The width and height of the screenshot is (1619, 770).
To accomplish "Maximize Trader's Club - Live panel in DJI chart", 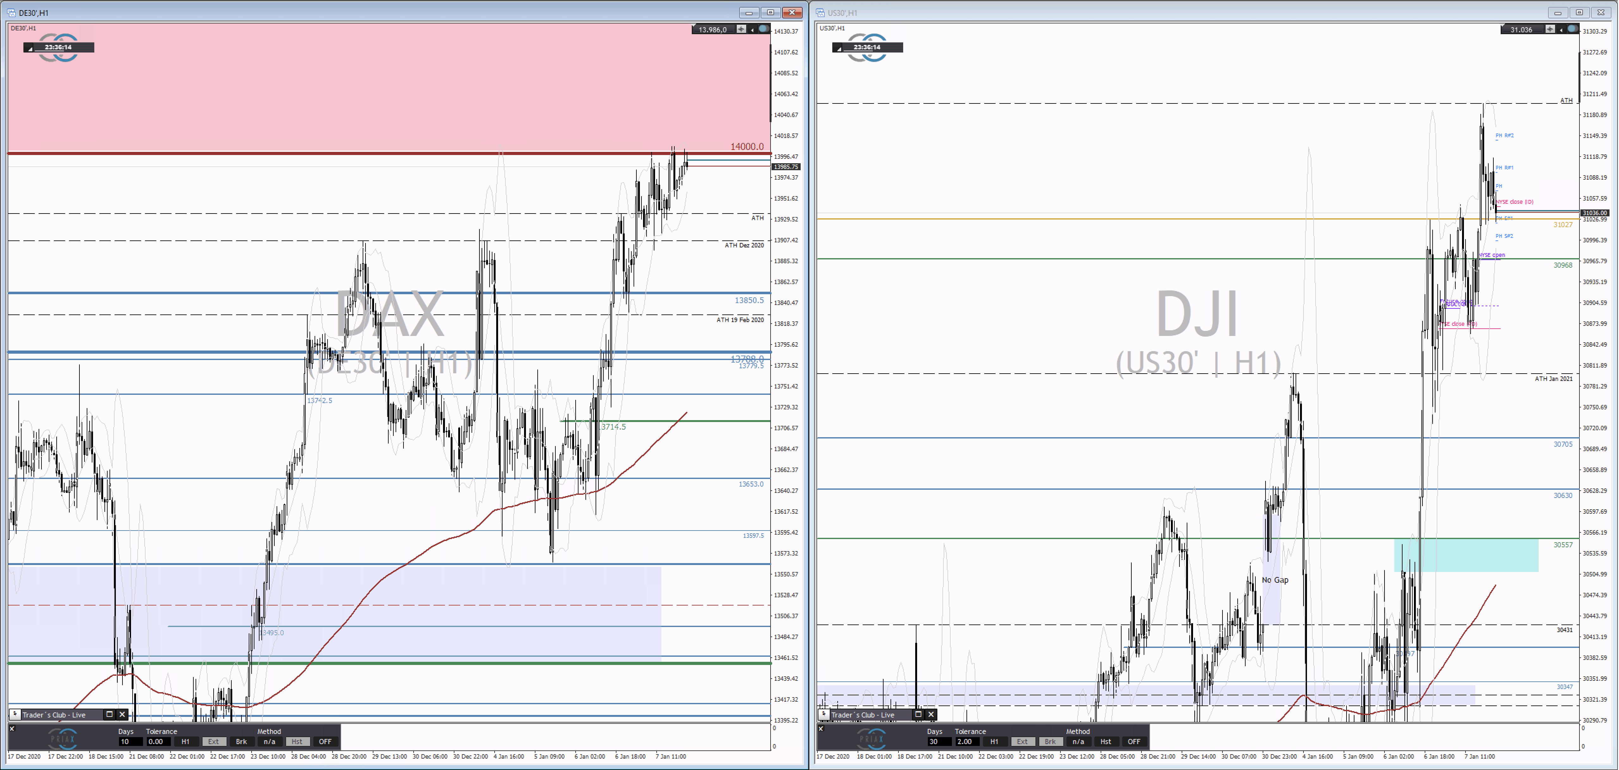I will pyautogui.click(x=918, y=715).
